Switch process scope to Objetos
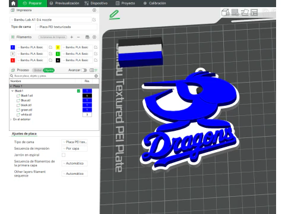The image size is (285, 214). coord(49,70)
